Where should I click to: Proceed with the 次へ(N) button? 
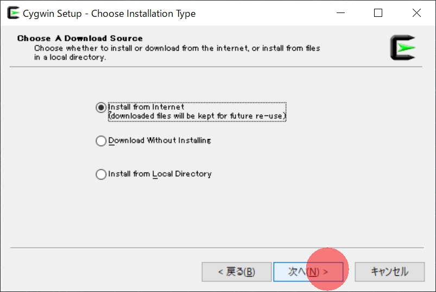[308, 272]
